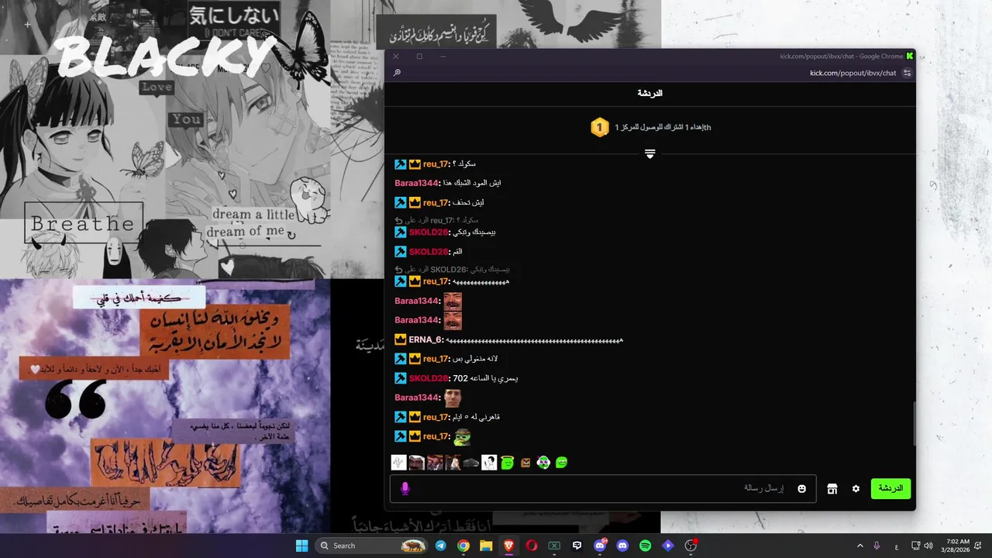Image resolution: width=992 pixels, height=558 pixels.
Task: Click reply reference to reu_17 message
Action: pyautogui.click(x=436, y=220)
